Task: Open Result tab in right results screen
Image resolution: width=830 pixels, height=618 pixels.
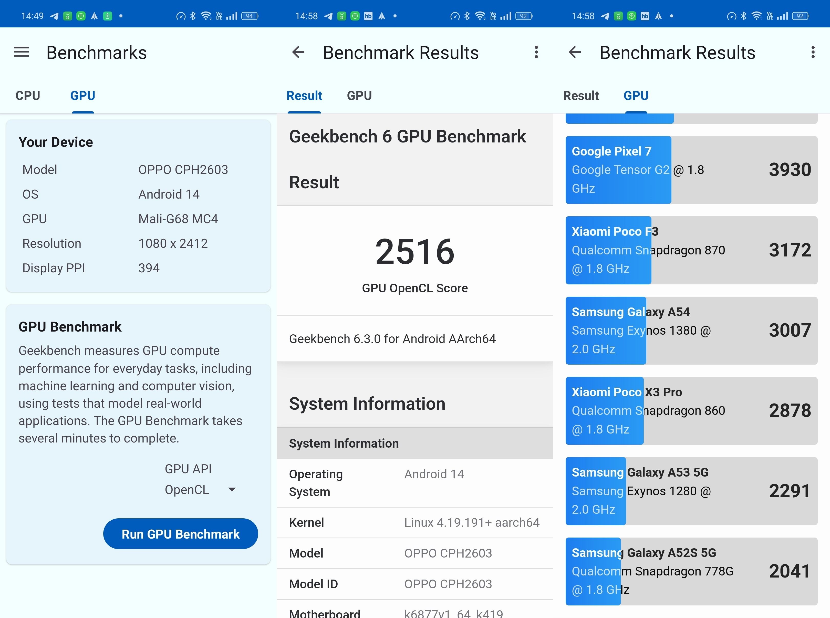Action: [581, 96]
